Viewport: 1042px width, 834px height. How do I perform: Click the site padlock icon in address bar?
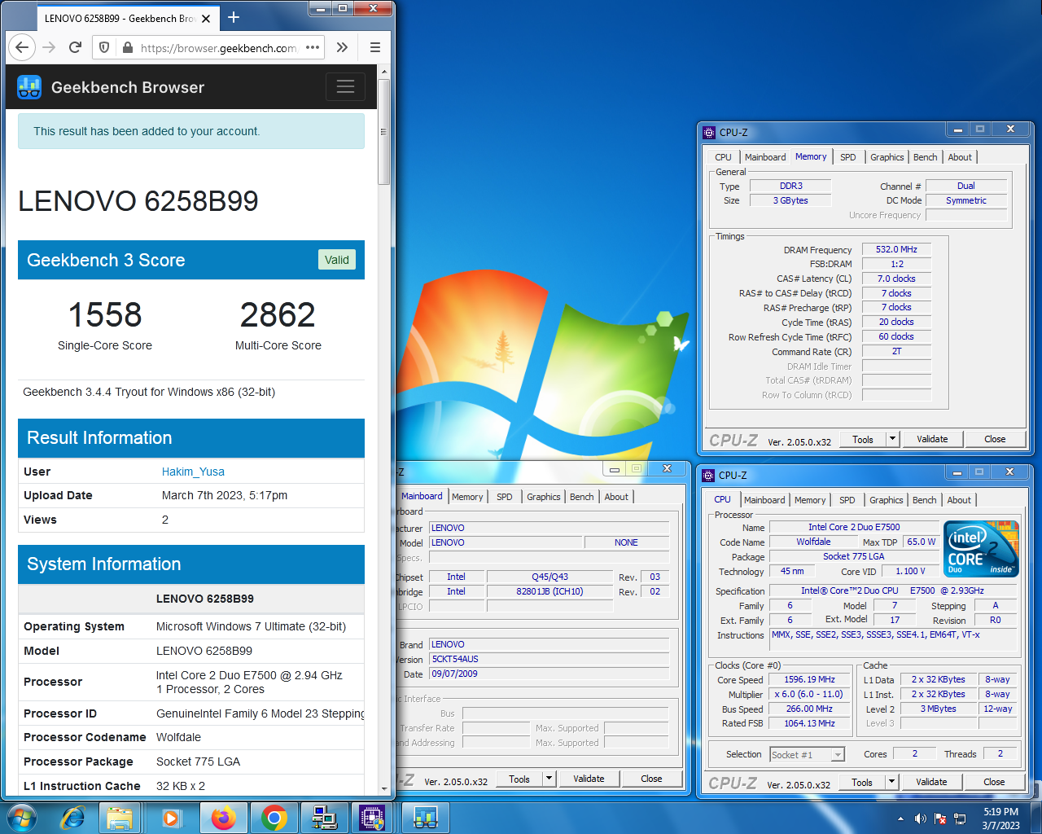127,48
